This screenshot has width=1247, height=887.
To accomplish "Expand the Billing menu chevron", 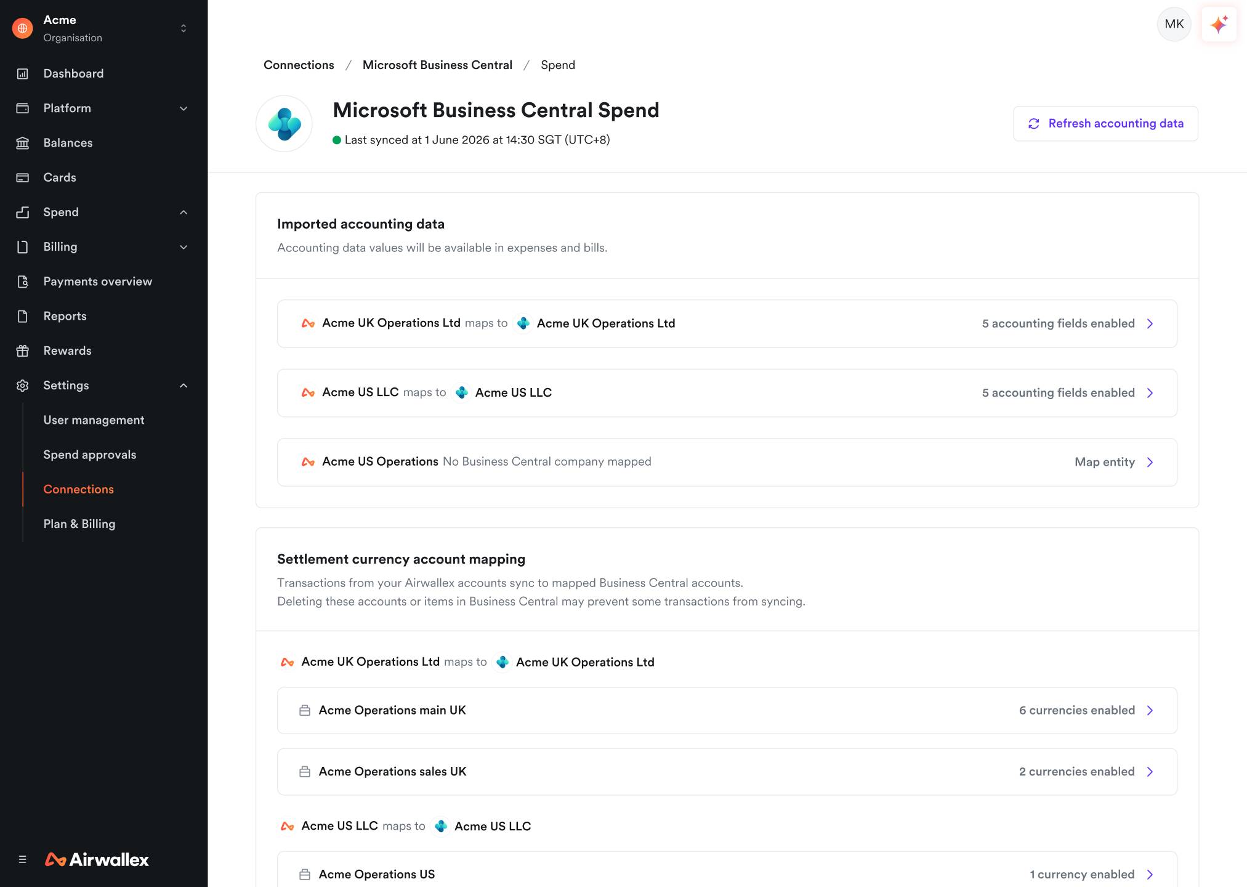I will pyautogui.click(x=184, y=247).
